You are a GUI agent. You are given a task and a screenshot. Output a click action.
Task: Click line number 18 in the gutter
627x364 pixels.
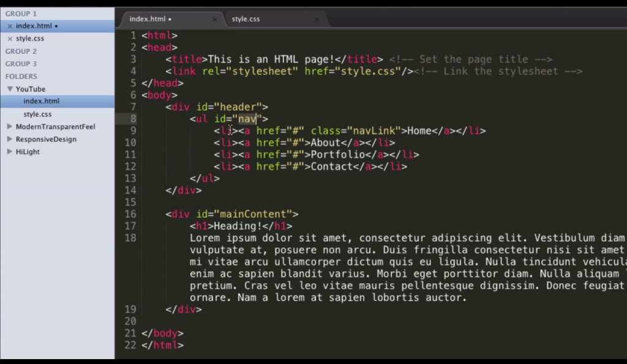click(x=129, y=238)
